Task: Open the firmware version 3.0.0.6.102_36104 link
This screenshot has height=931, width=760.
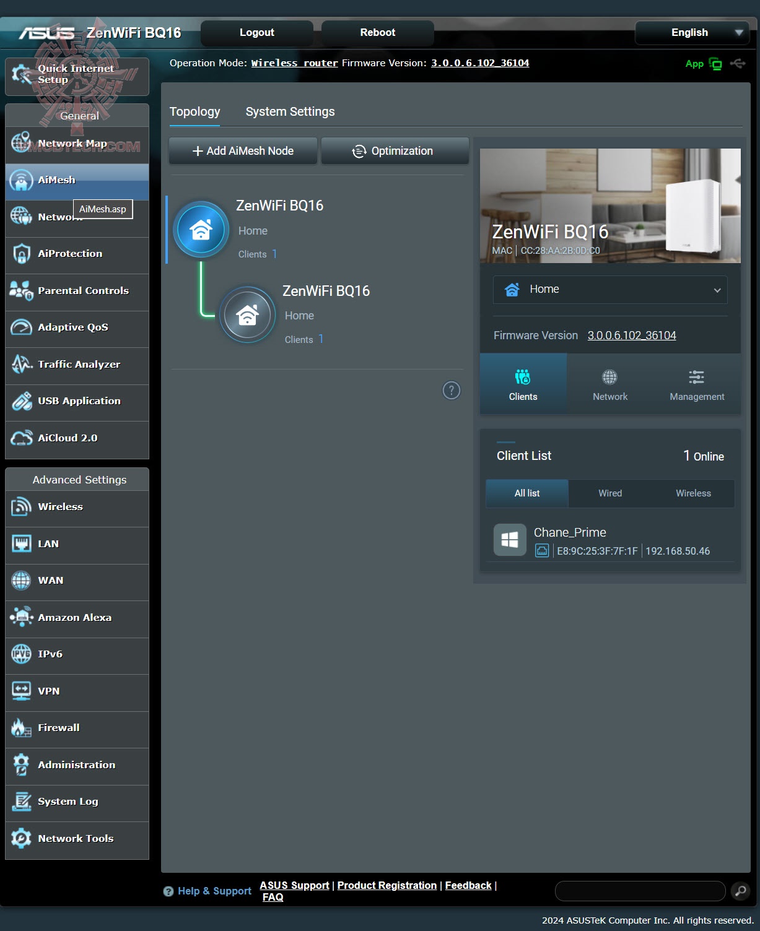Action: 632,335
